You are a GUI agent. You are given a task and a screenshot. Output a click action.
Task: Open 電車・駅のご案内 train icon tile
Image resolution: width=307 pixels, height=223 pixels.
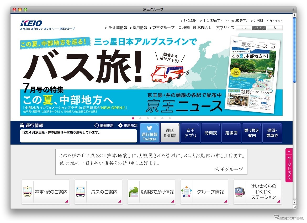45,192
